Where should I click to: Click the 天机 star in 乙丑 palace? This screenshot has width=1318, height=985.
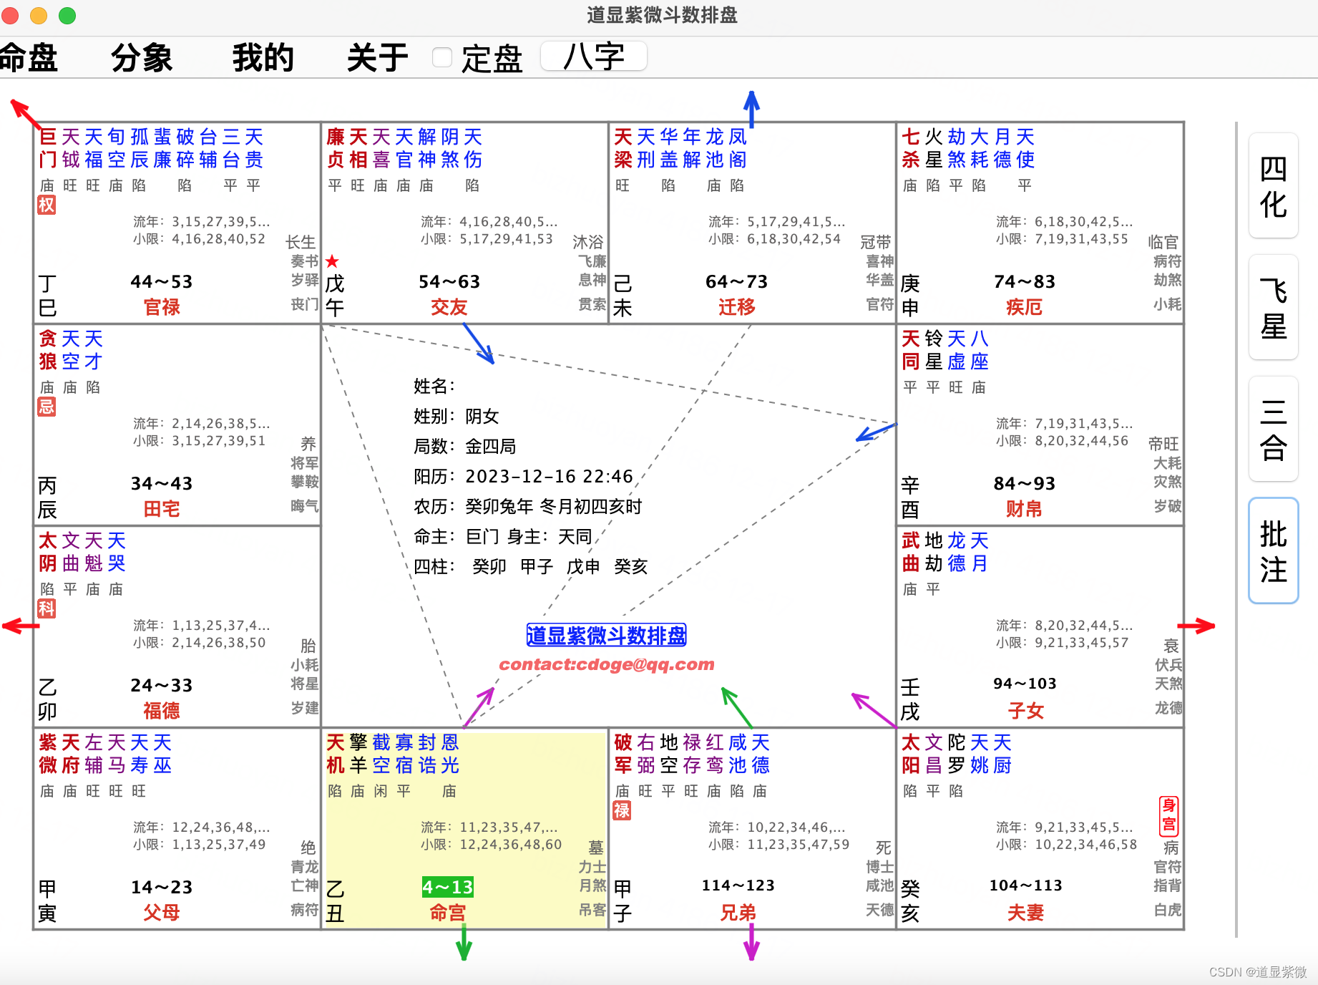[x=336, y=754]
